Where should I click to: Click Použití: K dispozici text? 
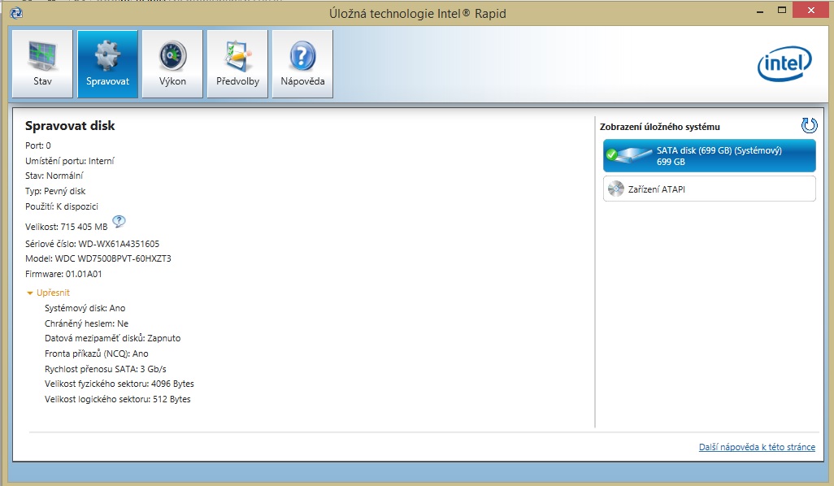click(62, 206)
